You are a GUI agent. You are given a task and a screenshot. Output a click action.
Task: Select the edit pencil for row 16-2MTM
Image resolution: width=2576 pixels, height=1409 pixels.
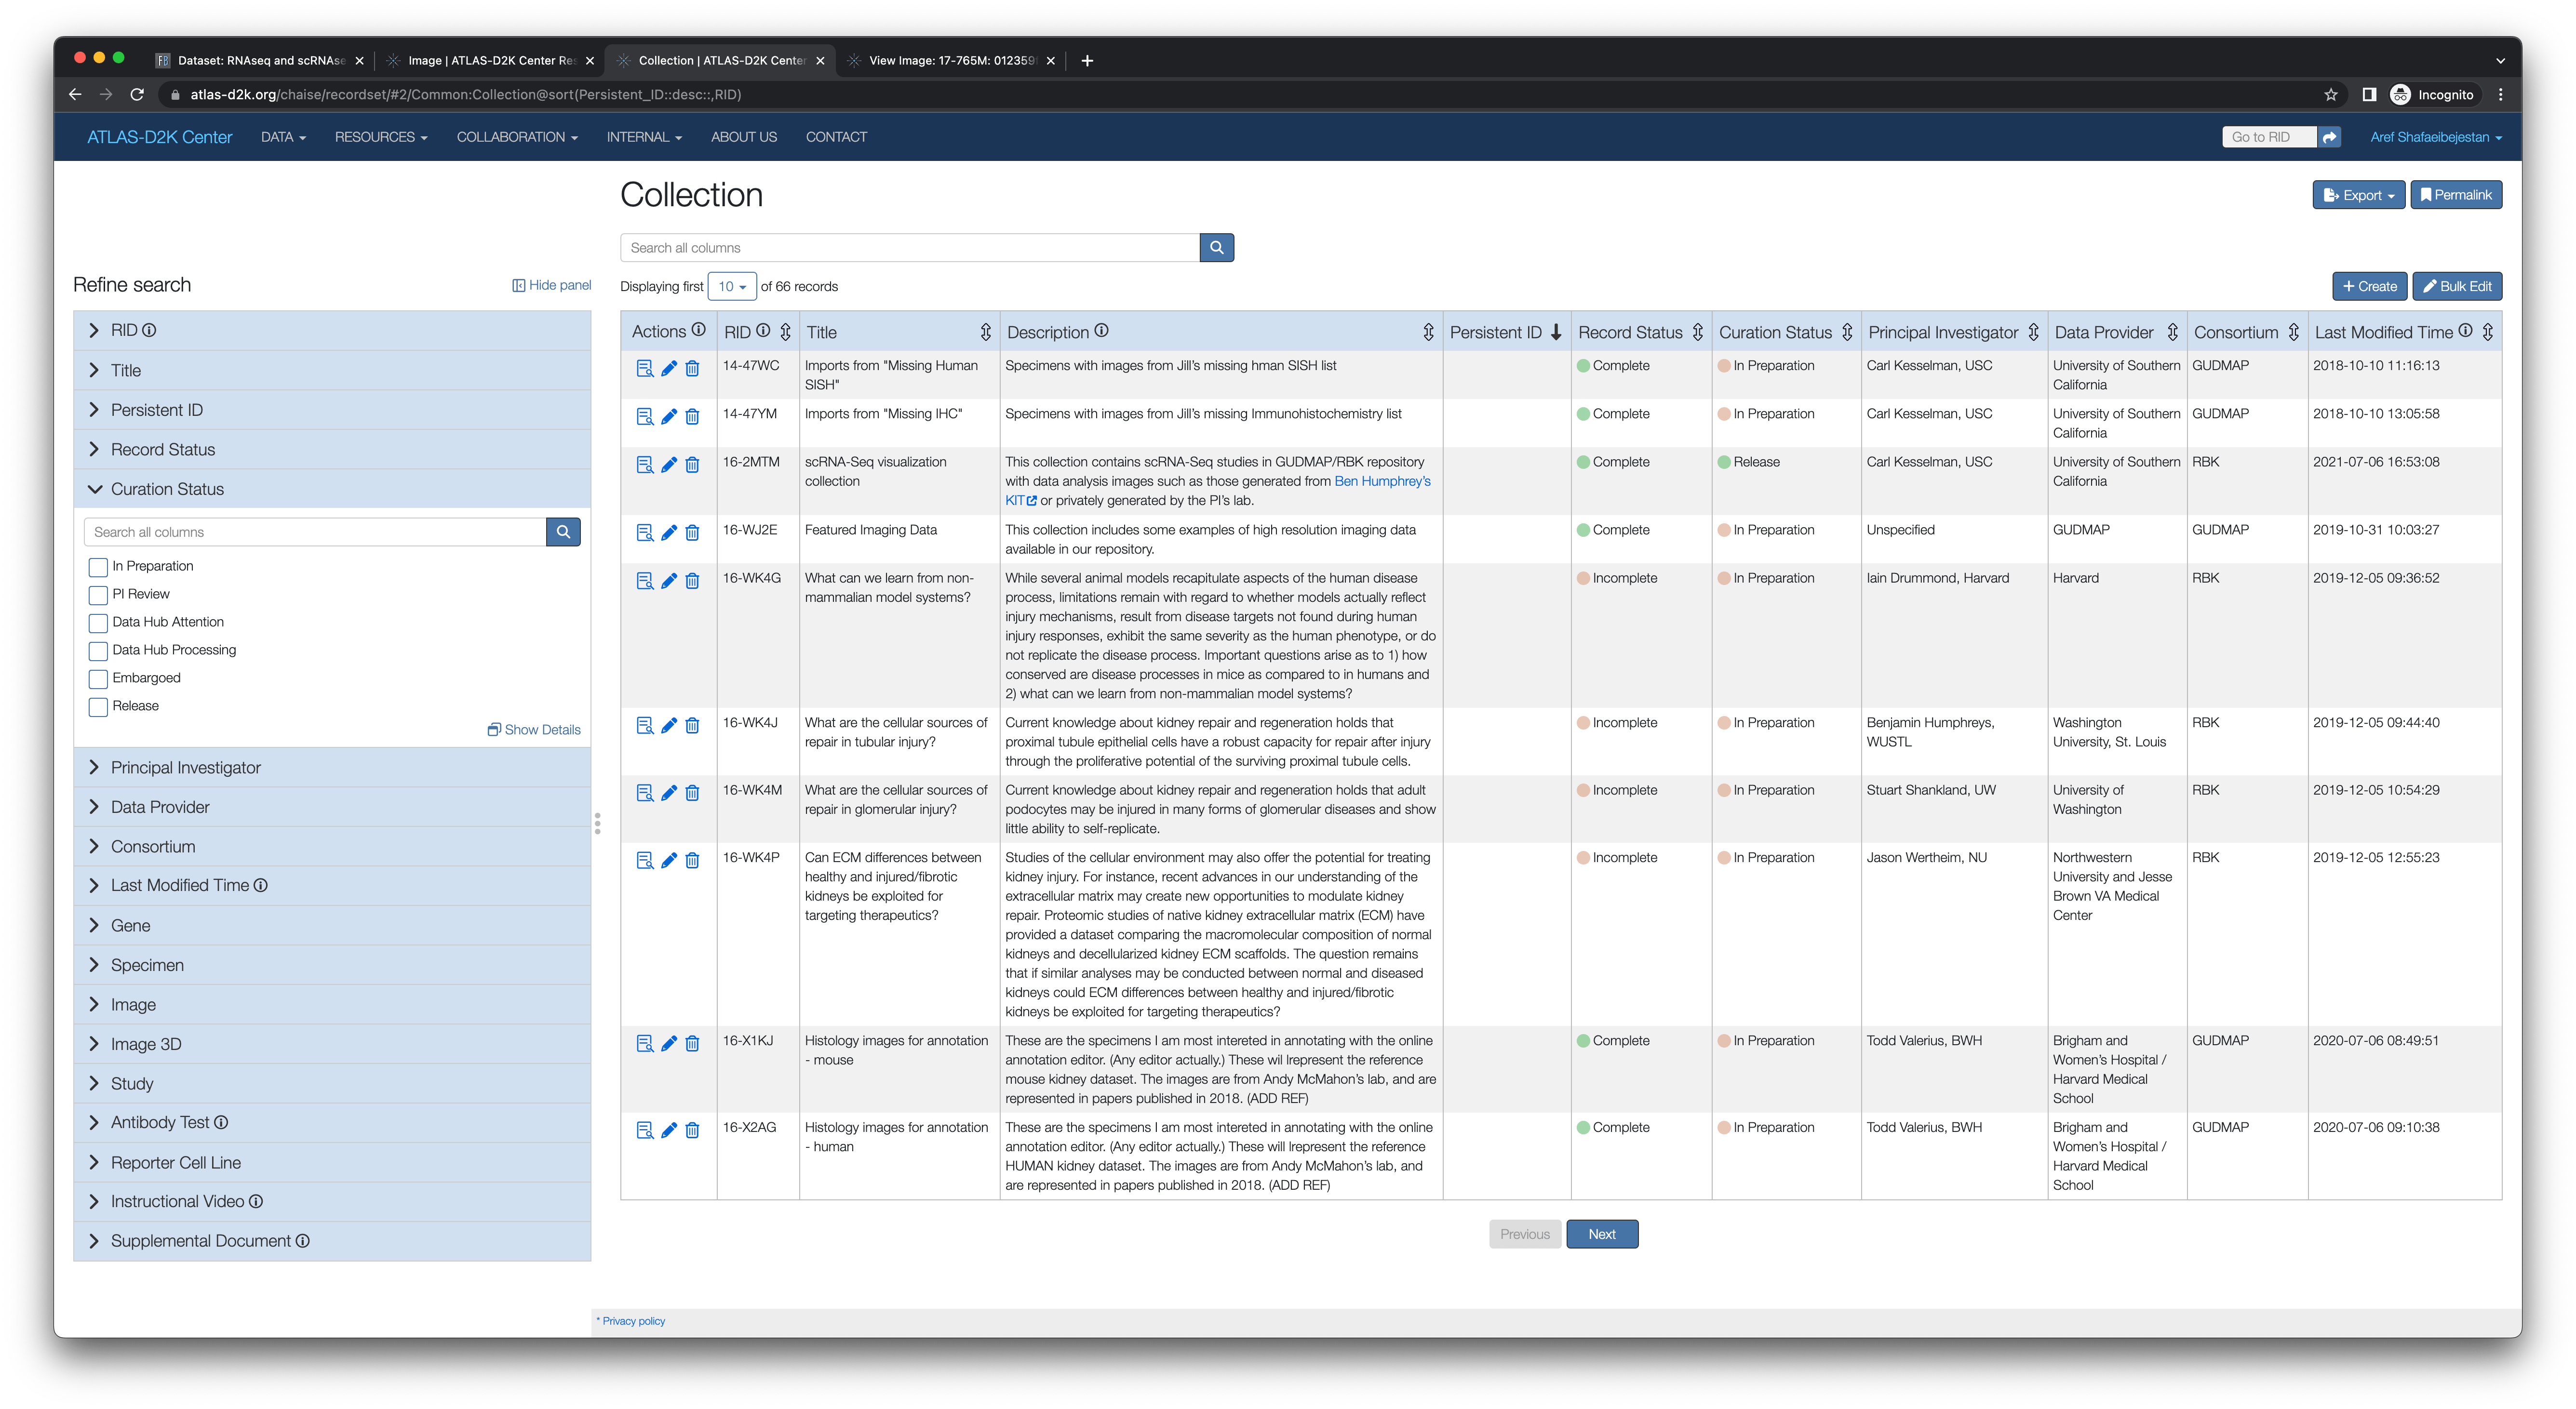[669, 464]
